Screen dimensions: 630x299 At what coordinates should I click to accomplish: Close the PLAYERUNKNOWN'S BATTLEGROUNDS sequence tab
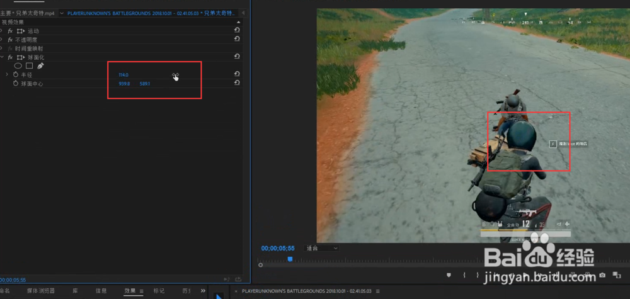(236, 291)
